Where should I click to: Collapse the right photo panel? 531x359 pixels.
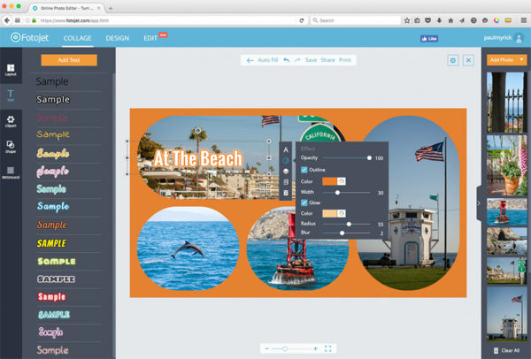pyautogui.click(x=479, y=203)
